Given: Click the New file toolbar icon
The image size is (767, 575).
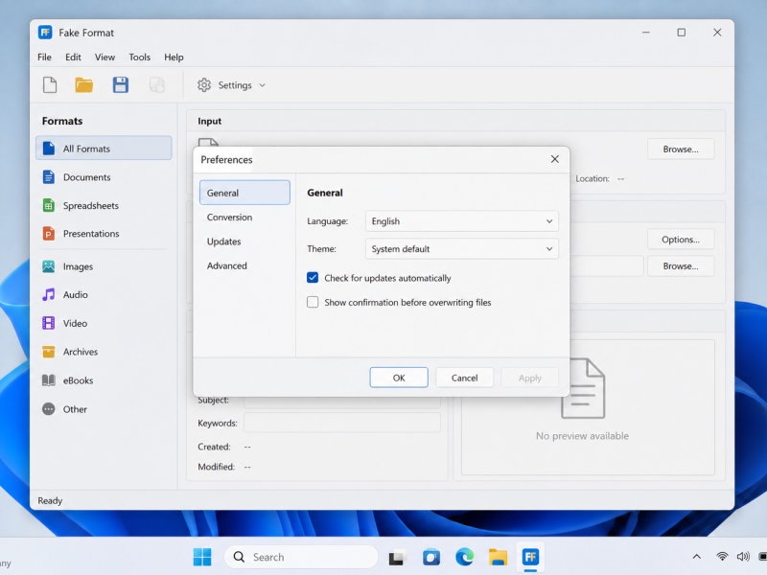Looking at the screenshot, I should click(x=50, y=85).
